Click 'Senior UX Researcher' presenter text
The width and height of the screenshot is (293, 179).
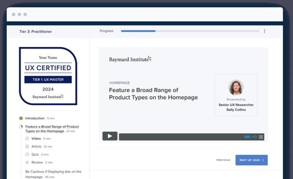(x=236, y=105)
